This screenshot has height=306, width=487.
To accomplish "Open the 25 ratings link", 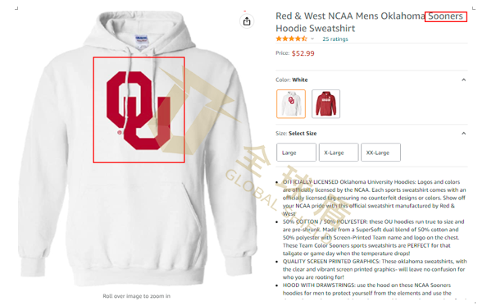I will 335,39.
